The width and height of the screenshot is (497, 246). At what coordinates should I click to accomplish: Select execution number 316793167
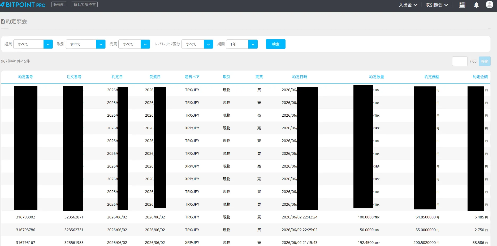click(x=25, y=243)
